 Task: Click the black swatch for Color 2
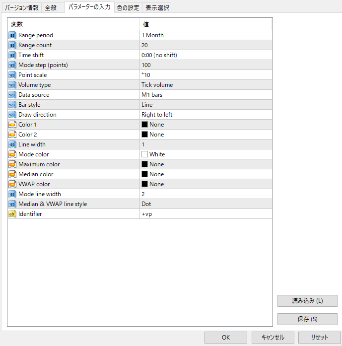pyautogui.click(x=144, y=135)
